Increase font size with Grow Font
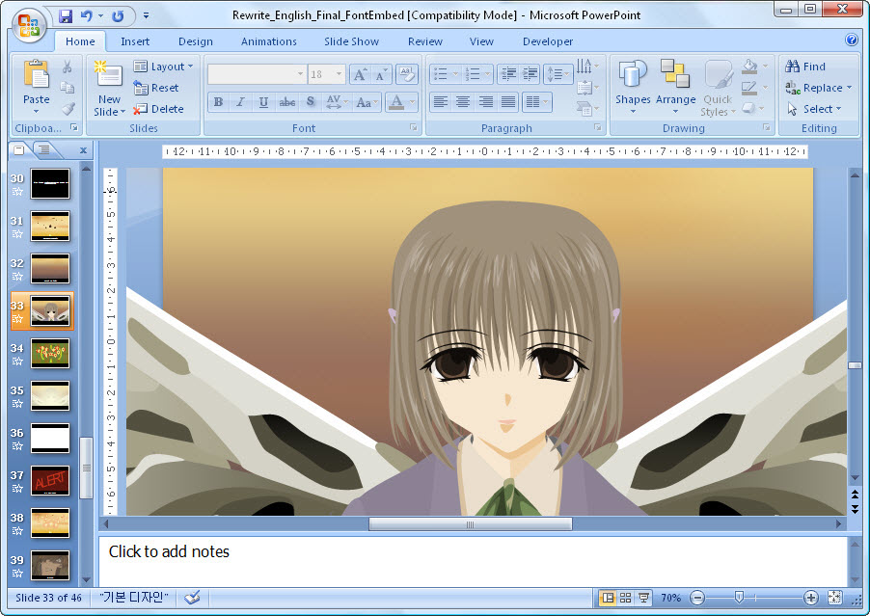870x616 pixels. click(360, 74)
